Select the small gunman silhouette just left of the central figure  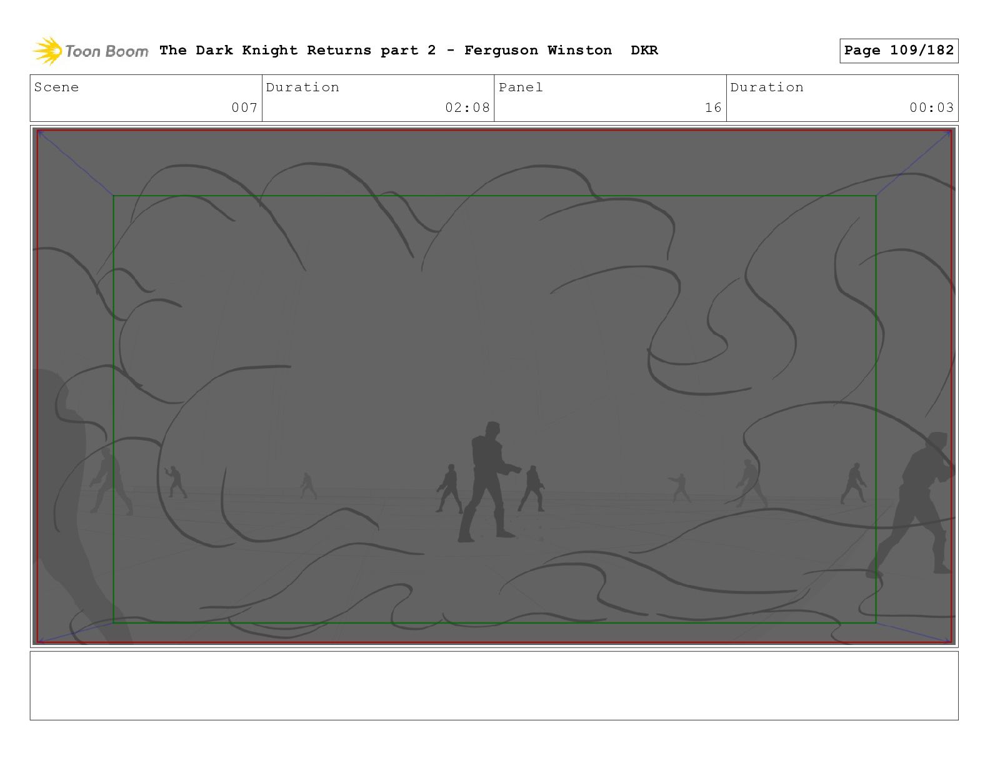[x=449, y=488]
